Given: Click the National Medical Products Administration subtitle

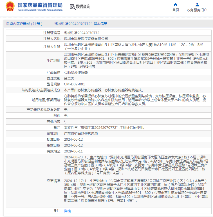Looking at the screenshot, I should pos(40,10).
